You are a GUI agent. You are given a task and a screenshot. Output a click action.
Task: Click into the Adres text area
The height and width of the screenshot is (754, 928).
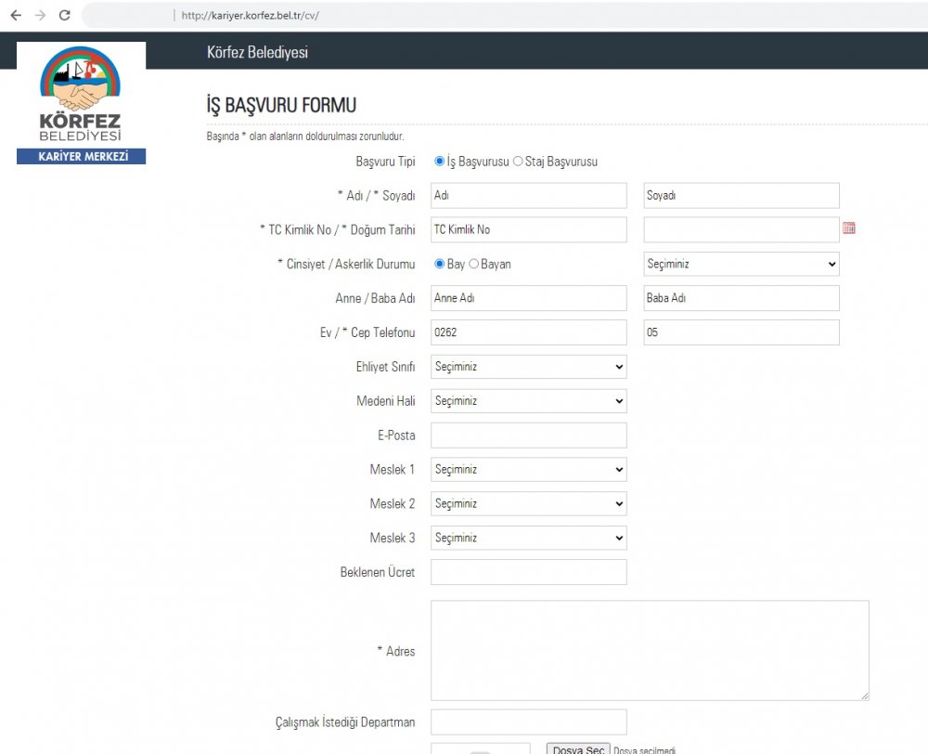650,650
